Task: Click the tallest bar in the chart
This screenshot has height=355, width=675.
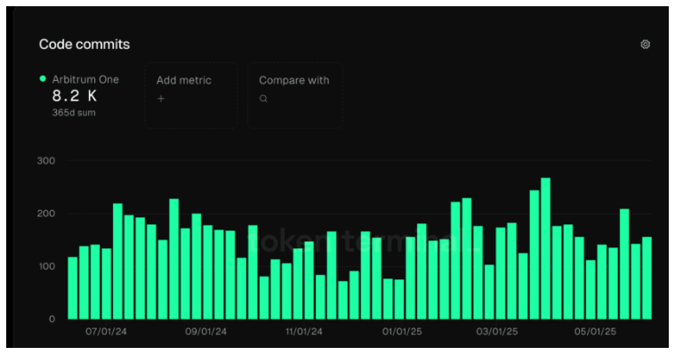Action: (545, 248)
